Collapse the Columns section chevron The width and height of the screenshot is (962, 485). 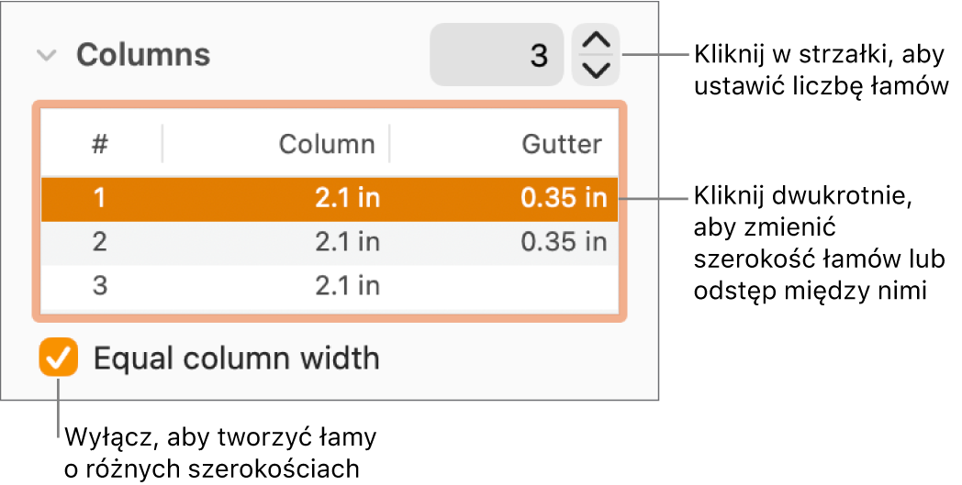pyautogui.click(x=45, y=56)
